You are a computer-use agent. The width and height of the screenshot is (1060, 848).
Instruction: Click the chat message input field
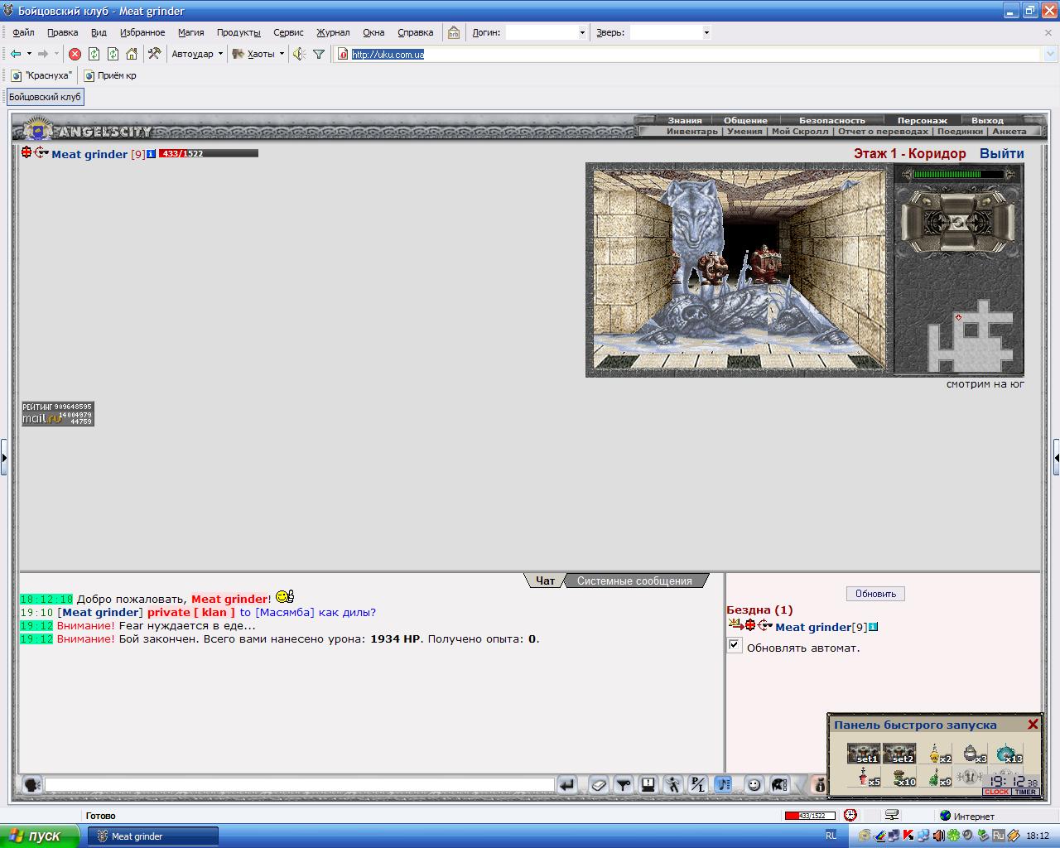[299, 784]
